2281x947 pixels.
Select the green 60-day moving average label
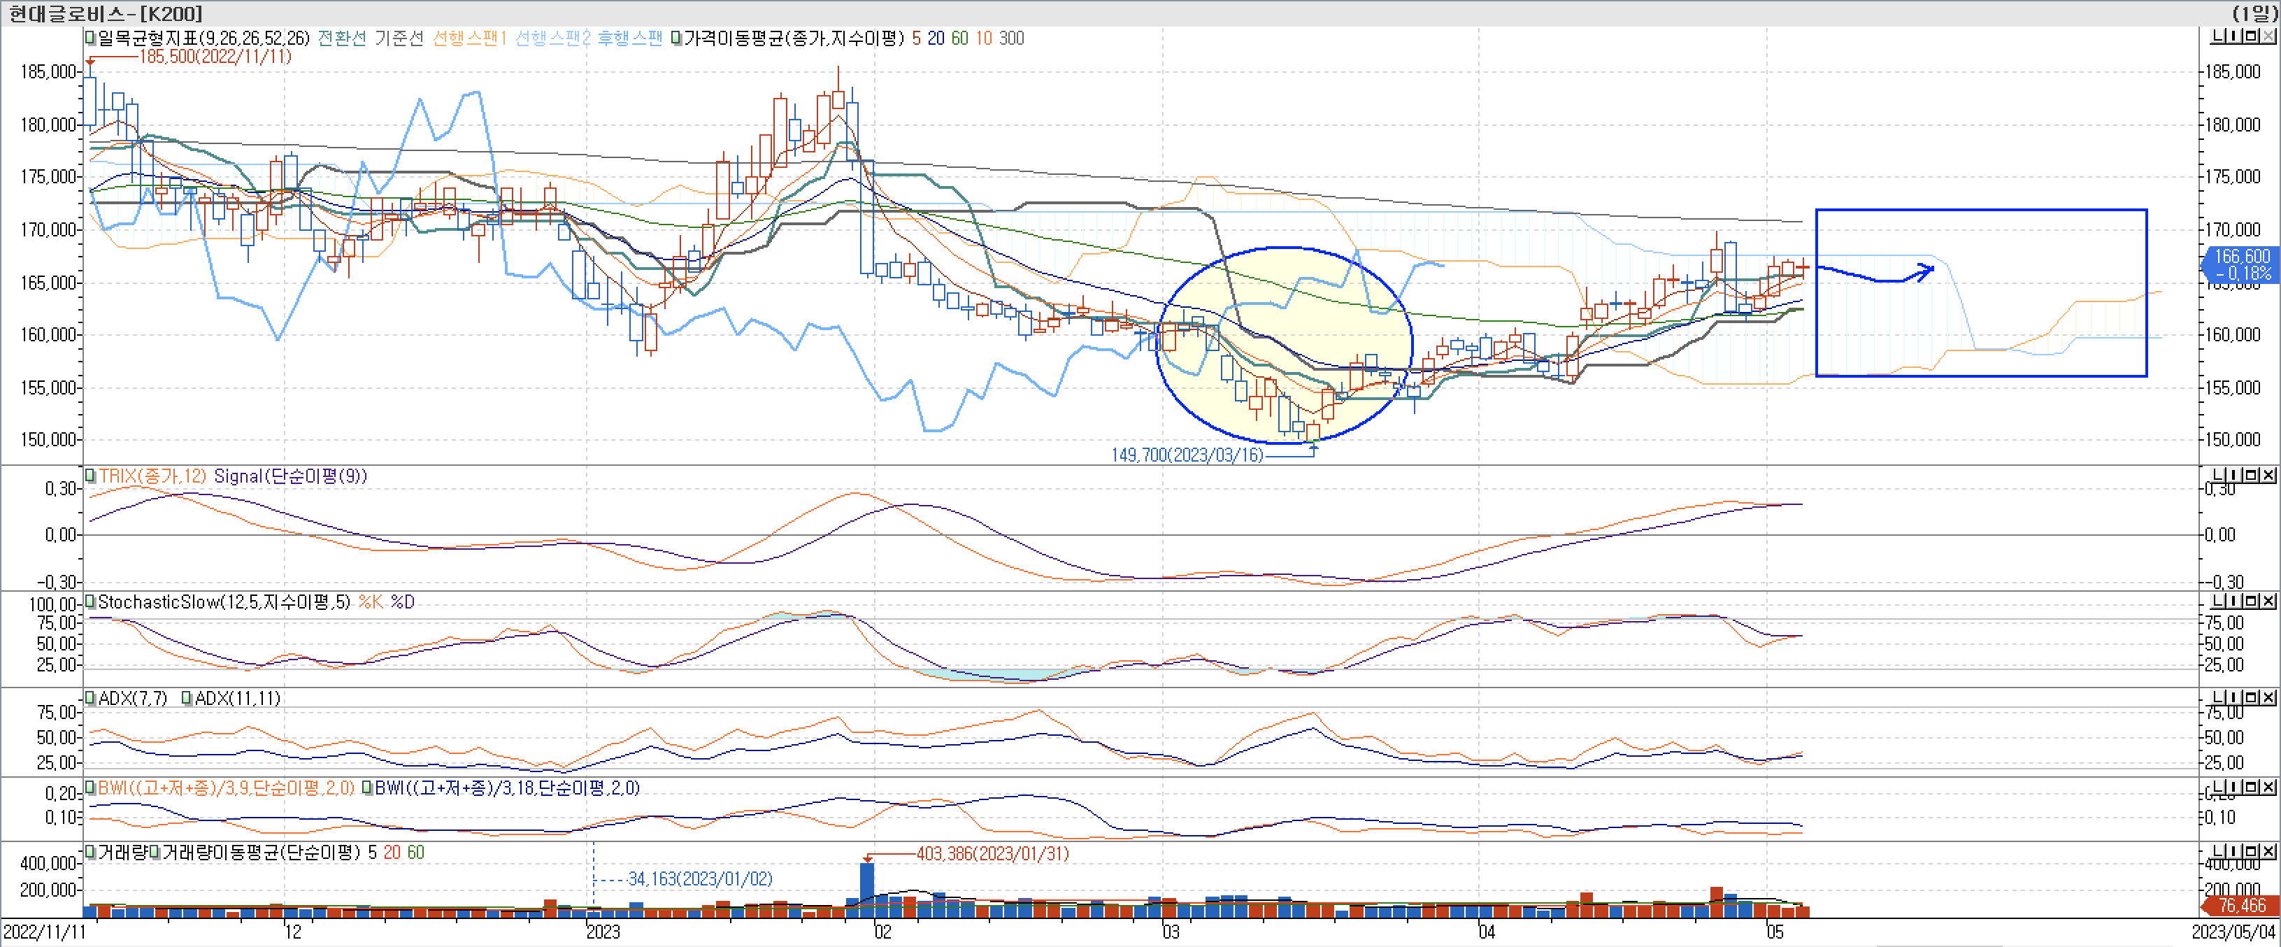(960, 38)
